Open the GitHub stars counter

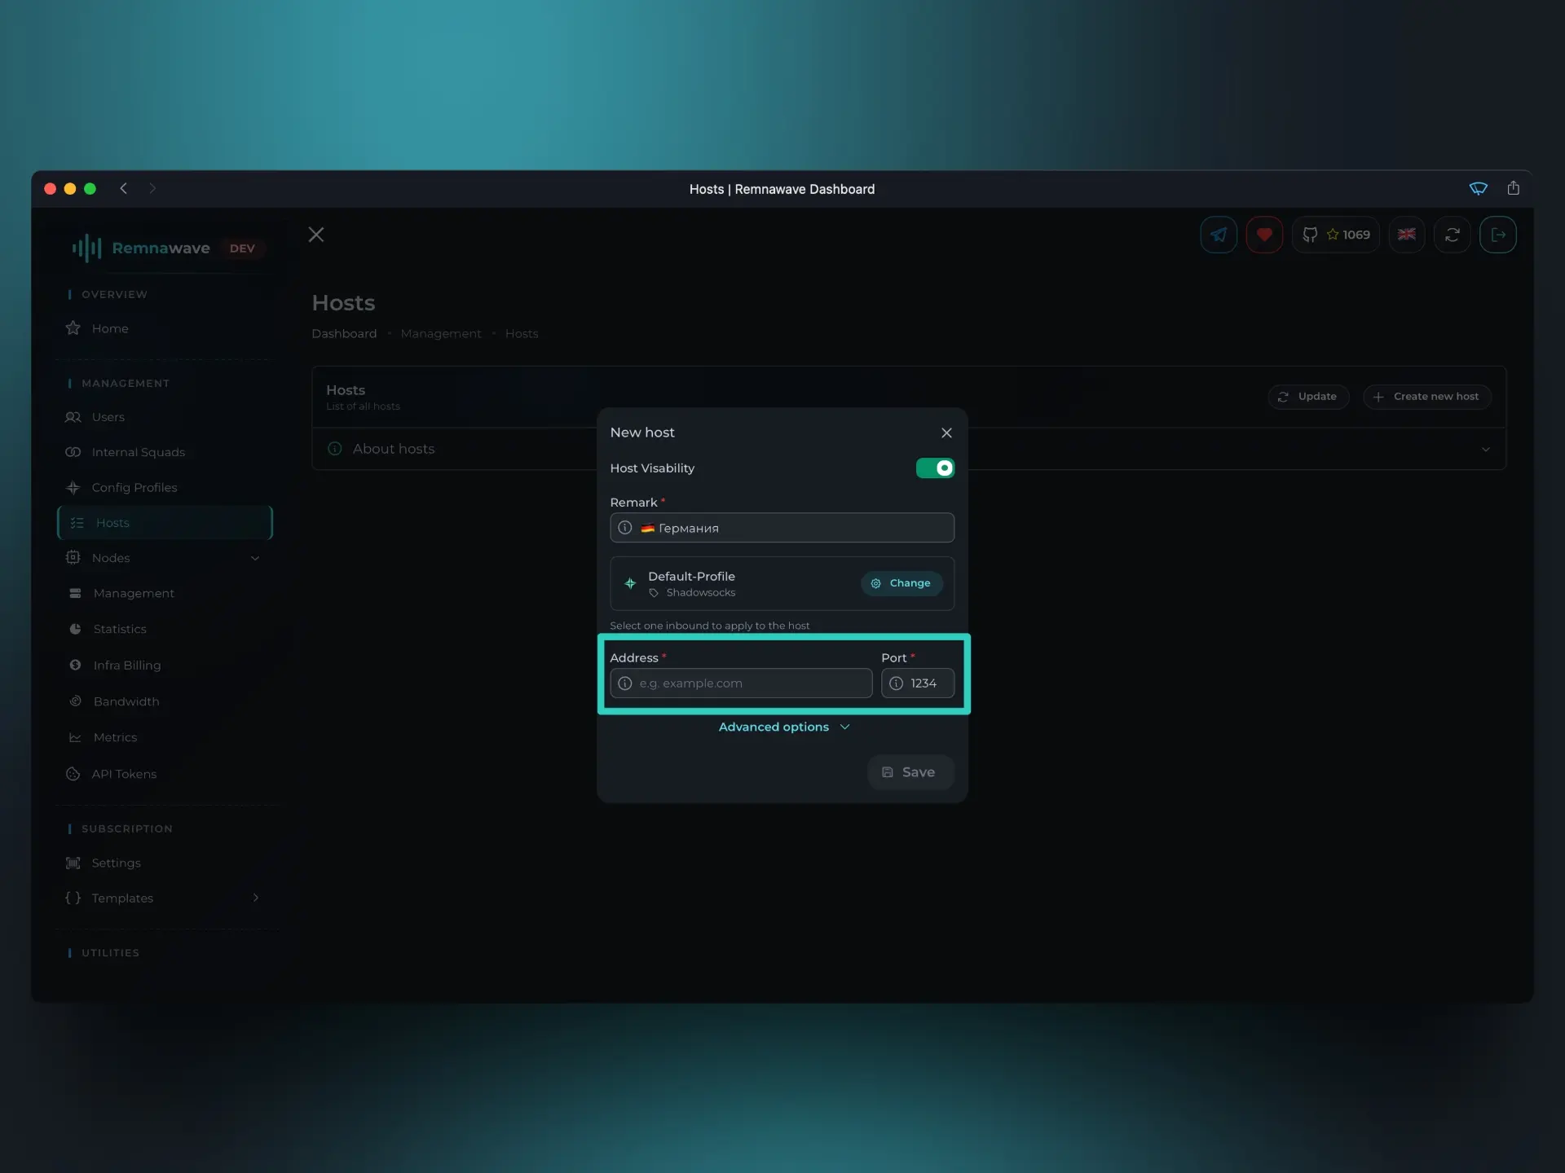[x=1335, y=235]
